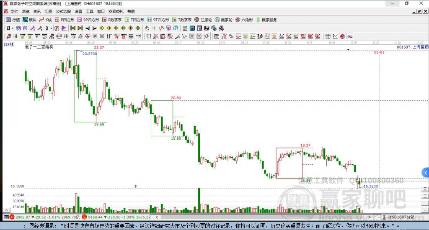Open the 江恩 menu
Screen dimensions: 429x230
click(x=48, y=11)
